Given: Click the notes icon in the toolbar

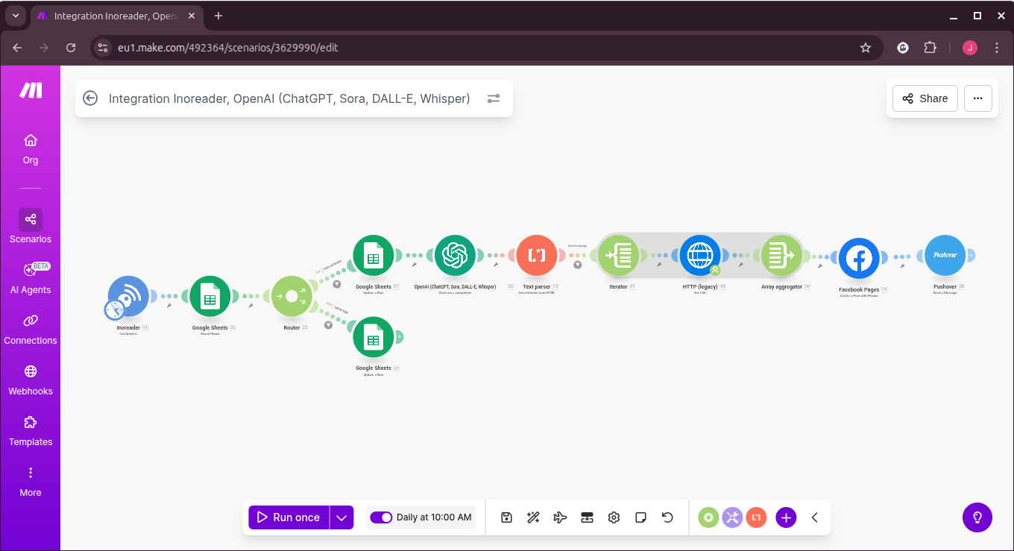Looking at the screenshot, I should point(640,517).
